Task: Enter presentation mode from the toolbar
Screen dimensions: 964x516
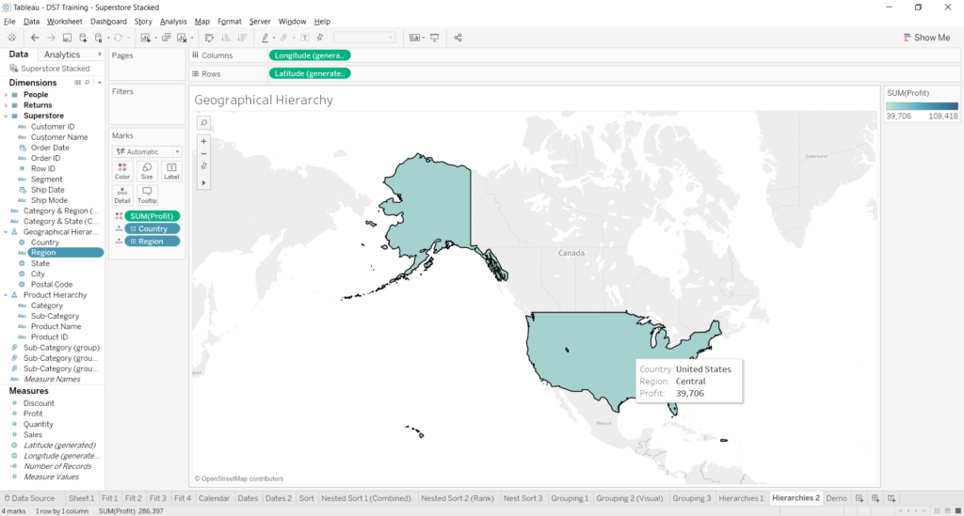Action: 435,38
